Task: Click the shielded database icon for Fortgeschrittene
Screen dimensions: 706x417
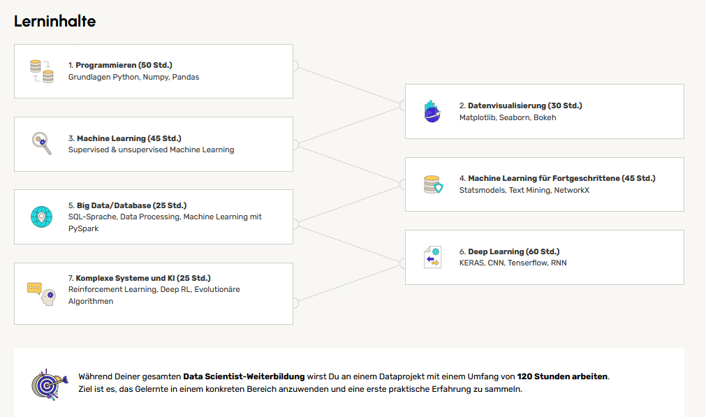Action: (x=432, y=184)
